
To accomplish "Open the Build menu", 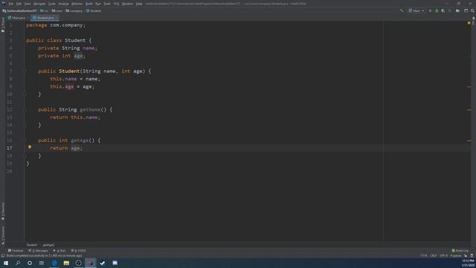I will tap(89, 4).
